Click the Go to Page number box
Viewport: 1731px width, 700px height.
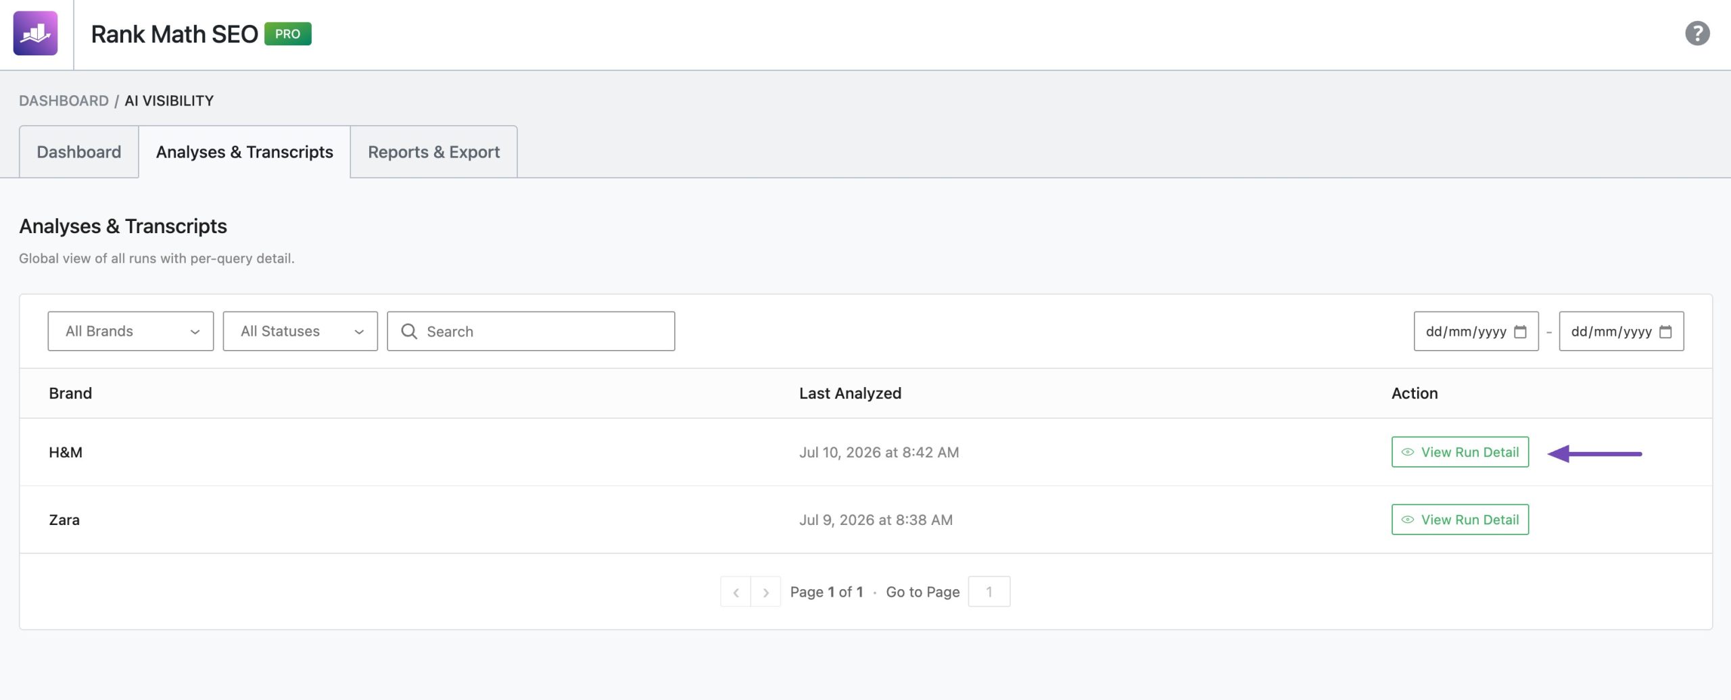click(x=989, y=592)
